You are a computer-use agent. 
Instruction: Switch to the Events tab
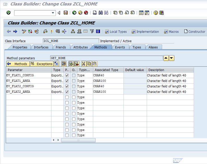(x=120, y=47)
